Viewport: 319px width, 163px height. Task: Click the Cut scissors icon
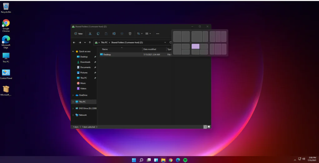[x=90, y=34]
